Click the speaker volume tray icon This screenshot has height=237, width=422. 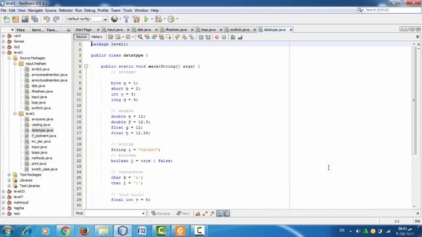point(358,231)
